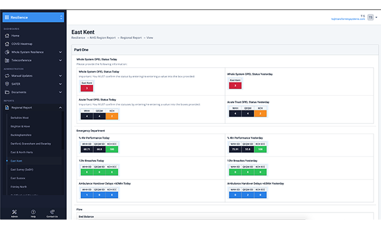
Task: Click the View breadcrumb
Action: pyautogui.click(x=150, y=38)
